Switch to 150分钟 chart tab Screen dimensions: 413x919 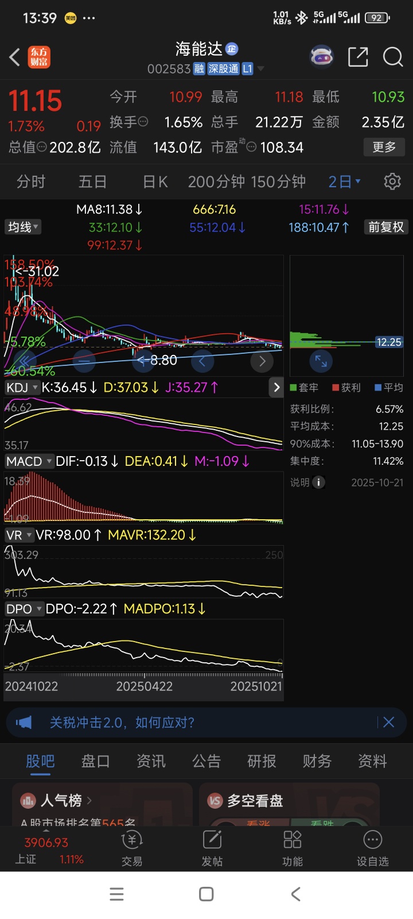click(278, 182)
